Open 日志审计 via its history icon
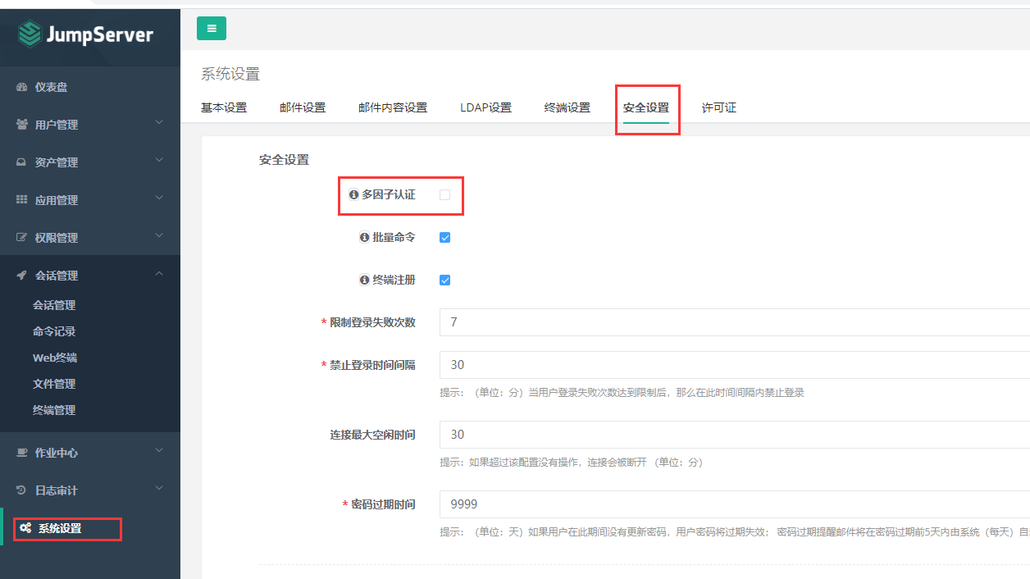The height and width of the screenshot is (579, 1030). (x=24, y=489)
